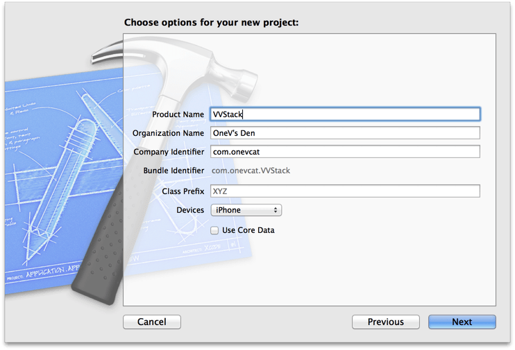Dismiss the dialog with Cancel
The height and width of the screenshot is (350, 515).
(151, 322)
